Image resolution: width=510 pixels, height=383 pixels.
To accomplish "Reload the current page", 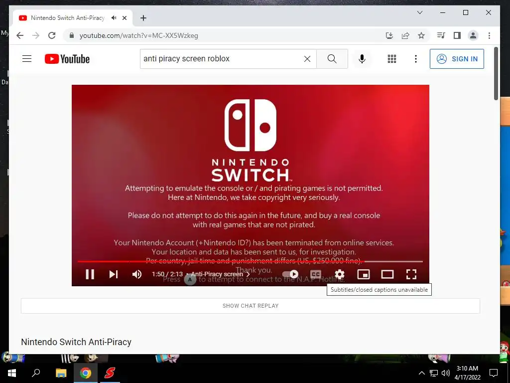I will [52, 35].
